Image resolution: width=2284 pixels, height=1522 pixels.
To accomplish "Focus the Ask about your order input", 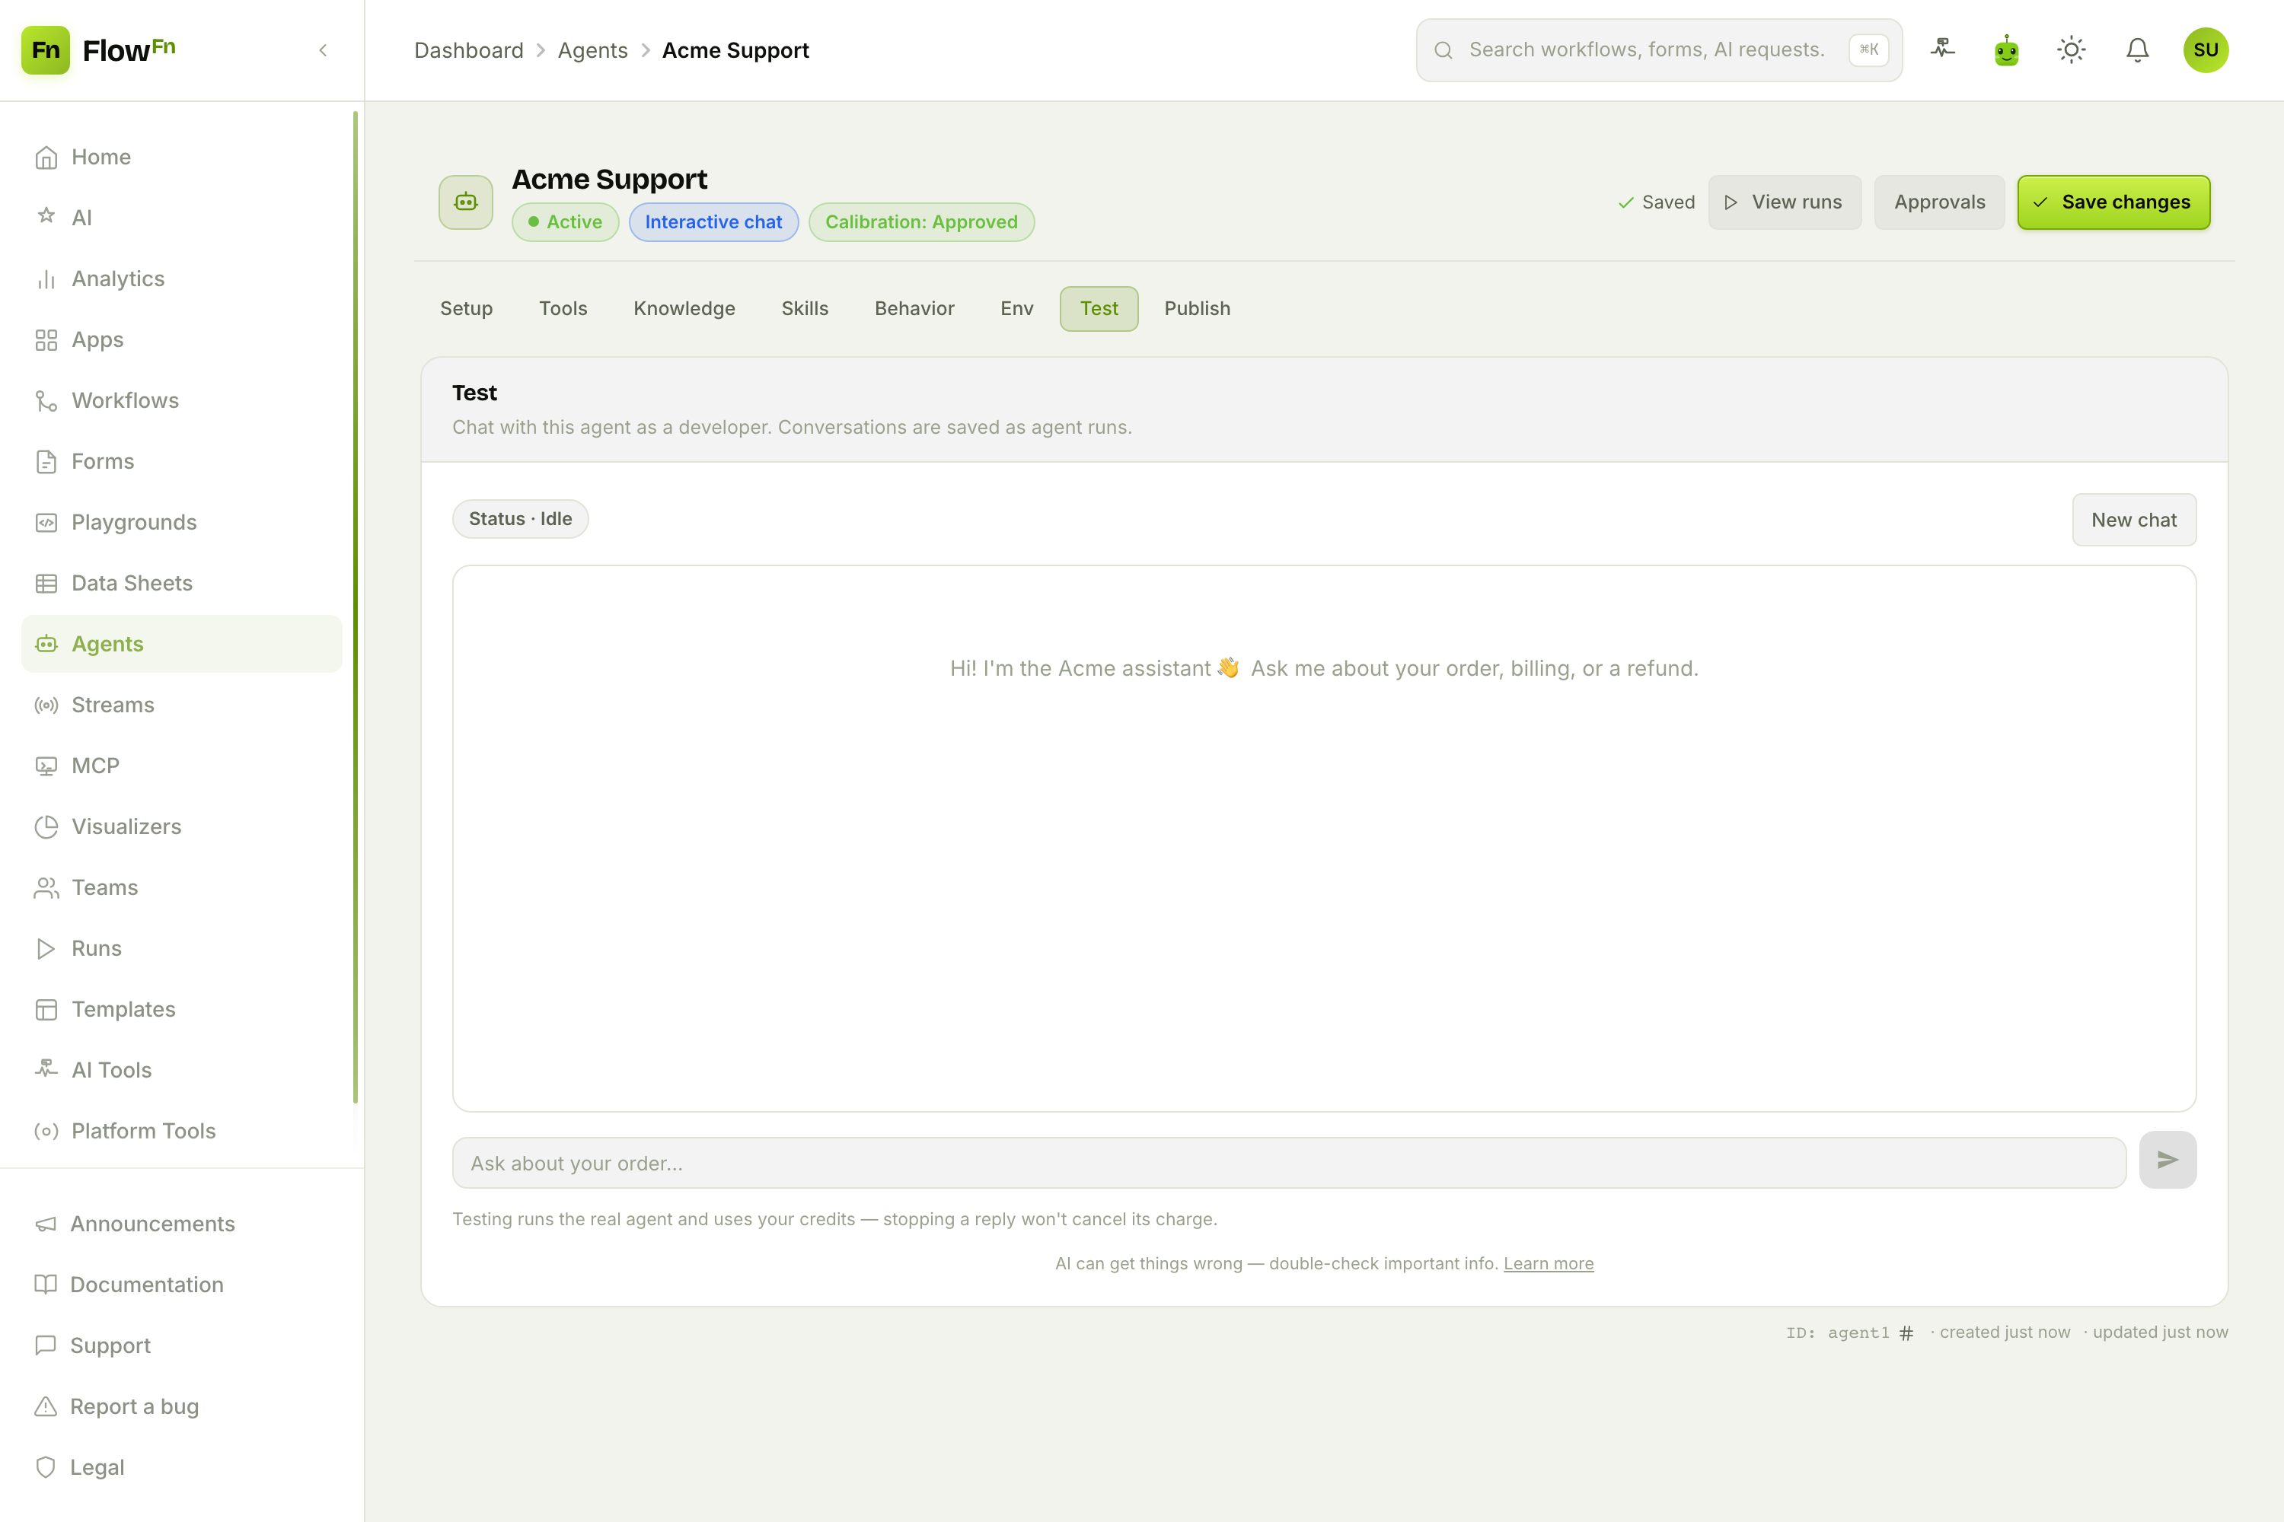I will 1289,1163.
